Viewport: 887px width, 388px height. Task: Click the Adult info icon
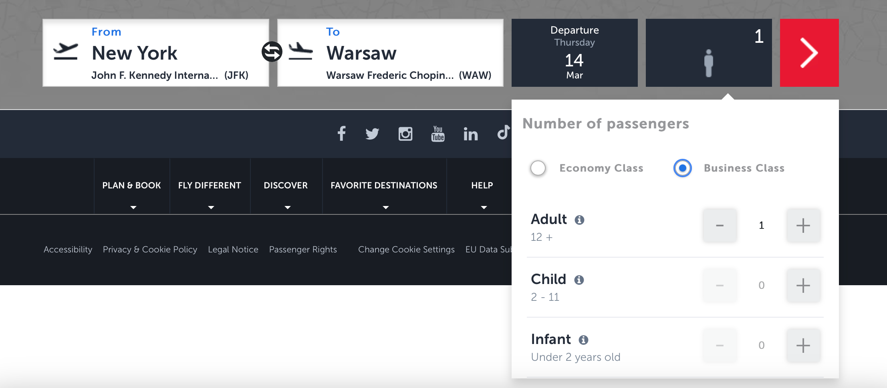(579, 220)
